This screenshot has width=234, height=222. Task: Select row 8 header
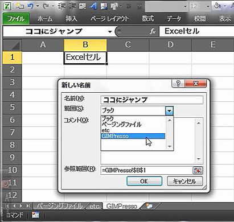[x=12, y=145]
